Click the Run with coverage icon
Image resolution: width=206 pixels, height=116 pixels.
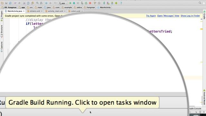78,3
